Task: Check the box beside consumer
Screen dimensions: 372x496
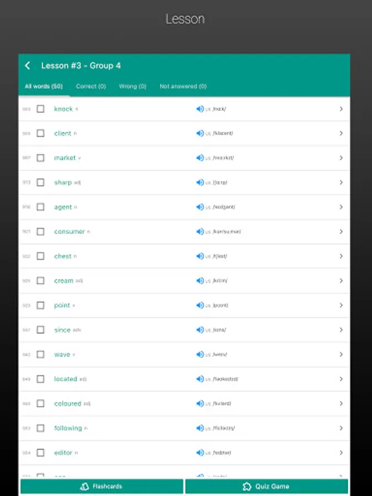Action: pos(40,232)
